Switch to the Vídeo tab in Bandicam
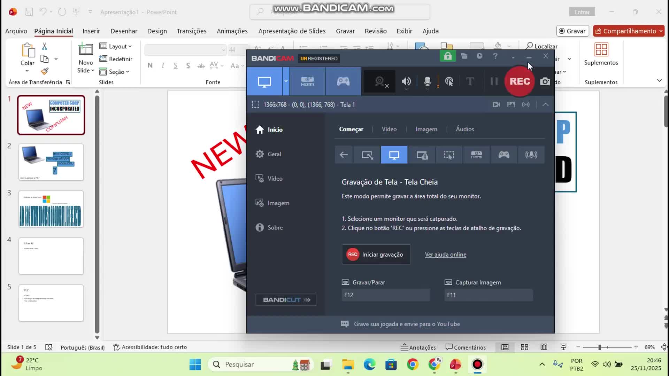This screenshot has width=669, height=376. click(x=389, y=129)
